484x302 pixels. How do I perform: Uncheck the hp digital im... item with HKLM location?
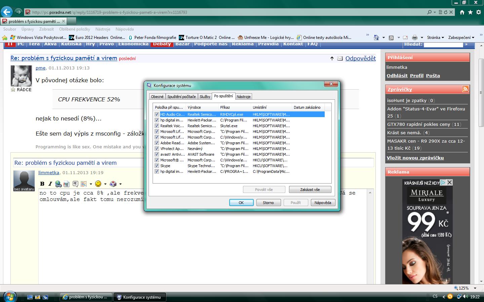click(157, 120)
